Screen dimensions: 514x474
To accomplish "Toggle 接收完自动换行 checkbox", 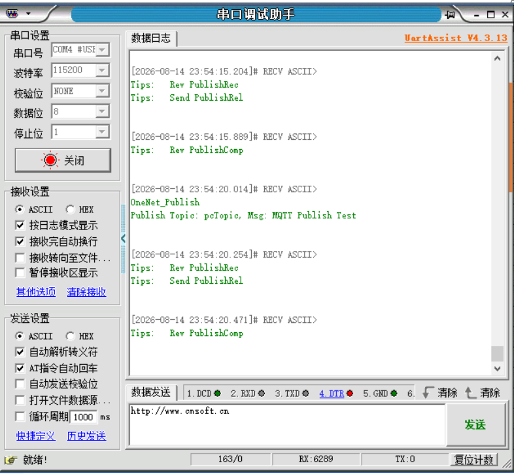I will [20, 242].
